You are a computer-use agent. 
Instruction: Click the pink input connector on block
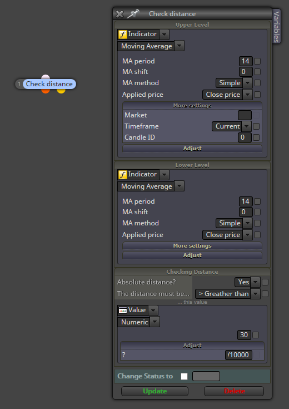(46, 77)
